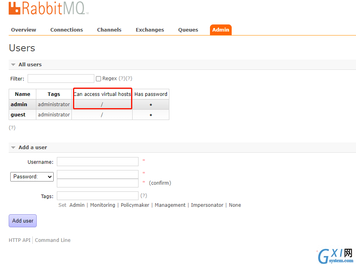Open the HTTP API link
Screen dimensions: 356x264
[19, 240]
